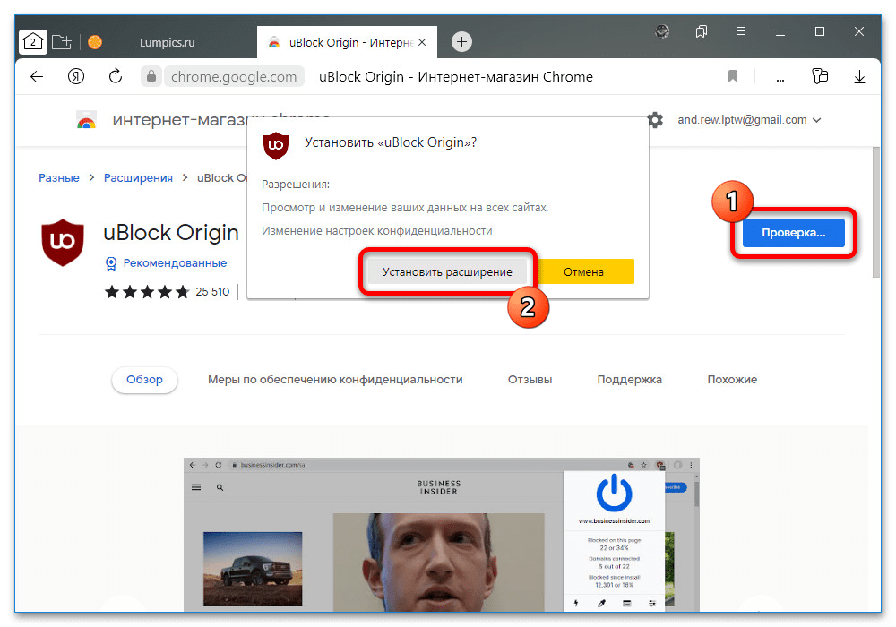Click the Chrome Web Store rainbow logo
The image size is (896, 627).
click(86, 121)
